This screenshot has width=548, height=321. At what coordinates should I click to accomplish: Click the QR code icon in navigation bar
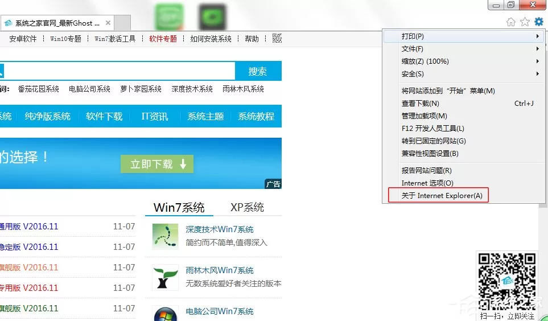tap(277, 39)
